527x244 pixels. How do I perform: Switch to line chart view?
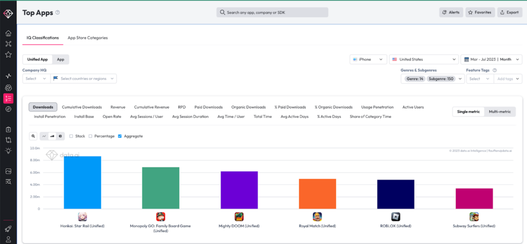(x=44, y=136)
